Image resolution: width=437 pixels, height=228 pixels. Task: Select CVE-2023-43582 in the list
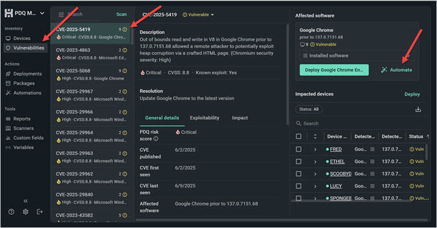click(x=91, y=216)
